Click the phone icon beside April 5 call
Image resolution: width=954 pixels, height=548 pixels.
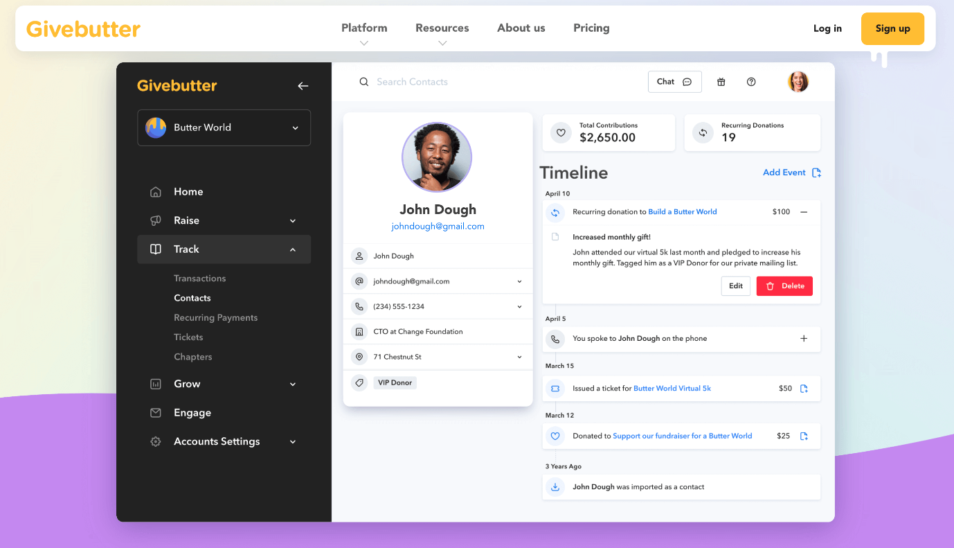click(555, 339)
